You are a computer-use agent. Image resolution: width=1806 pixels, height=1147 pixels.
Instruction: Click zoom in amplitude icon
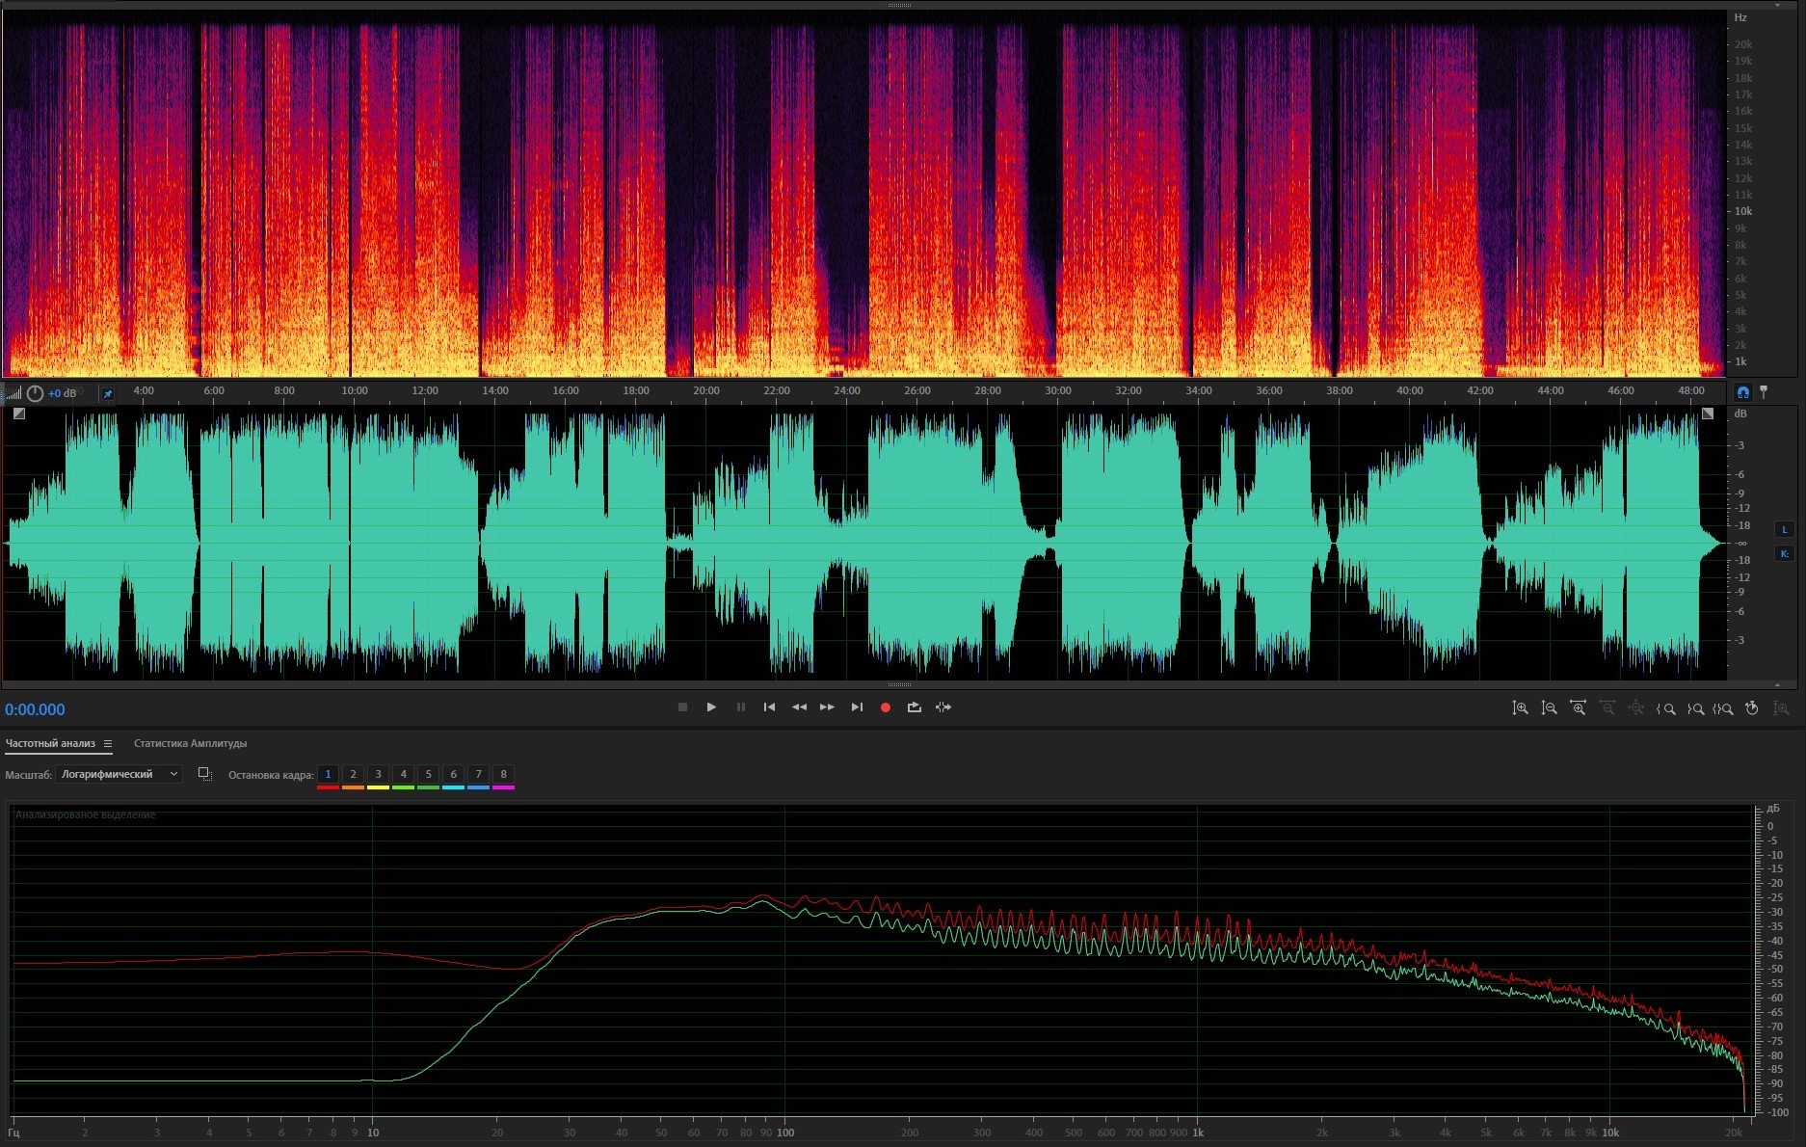(x=1520, y=708)
